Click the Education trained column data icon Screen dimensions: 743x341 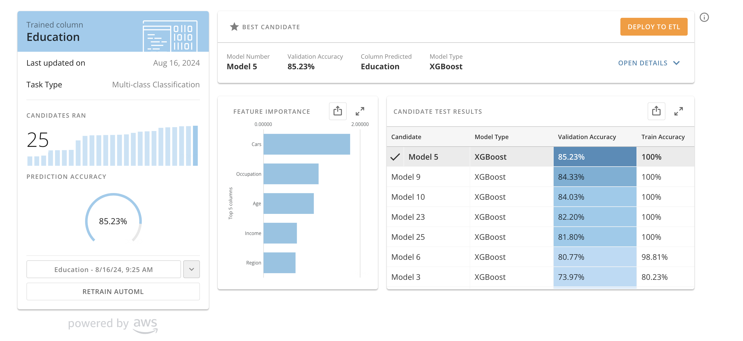(170, 36)
